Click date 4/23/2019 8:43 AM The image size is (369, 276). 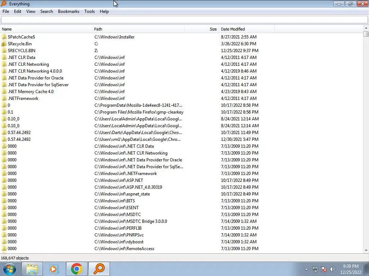(239, 91)
